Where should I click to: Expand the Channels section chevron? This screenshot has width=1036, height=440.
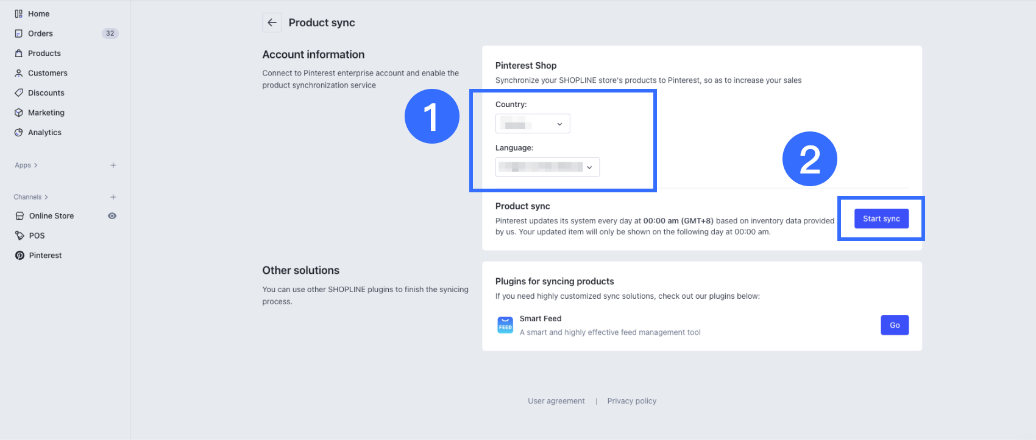pyautogui.click(x=46, y=197)
